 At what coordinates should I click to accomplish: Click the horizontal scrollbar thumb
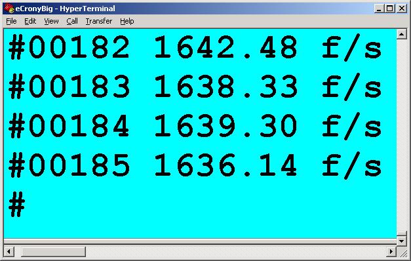tap(54, 252)
